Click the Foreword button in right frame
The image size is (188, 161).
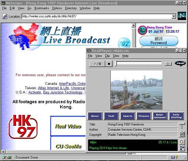[159, 41]
